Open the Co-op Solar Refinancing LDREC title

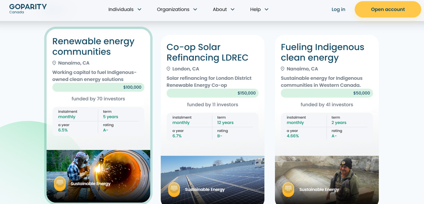207,52
